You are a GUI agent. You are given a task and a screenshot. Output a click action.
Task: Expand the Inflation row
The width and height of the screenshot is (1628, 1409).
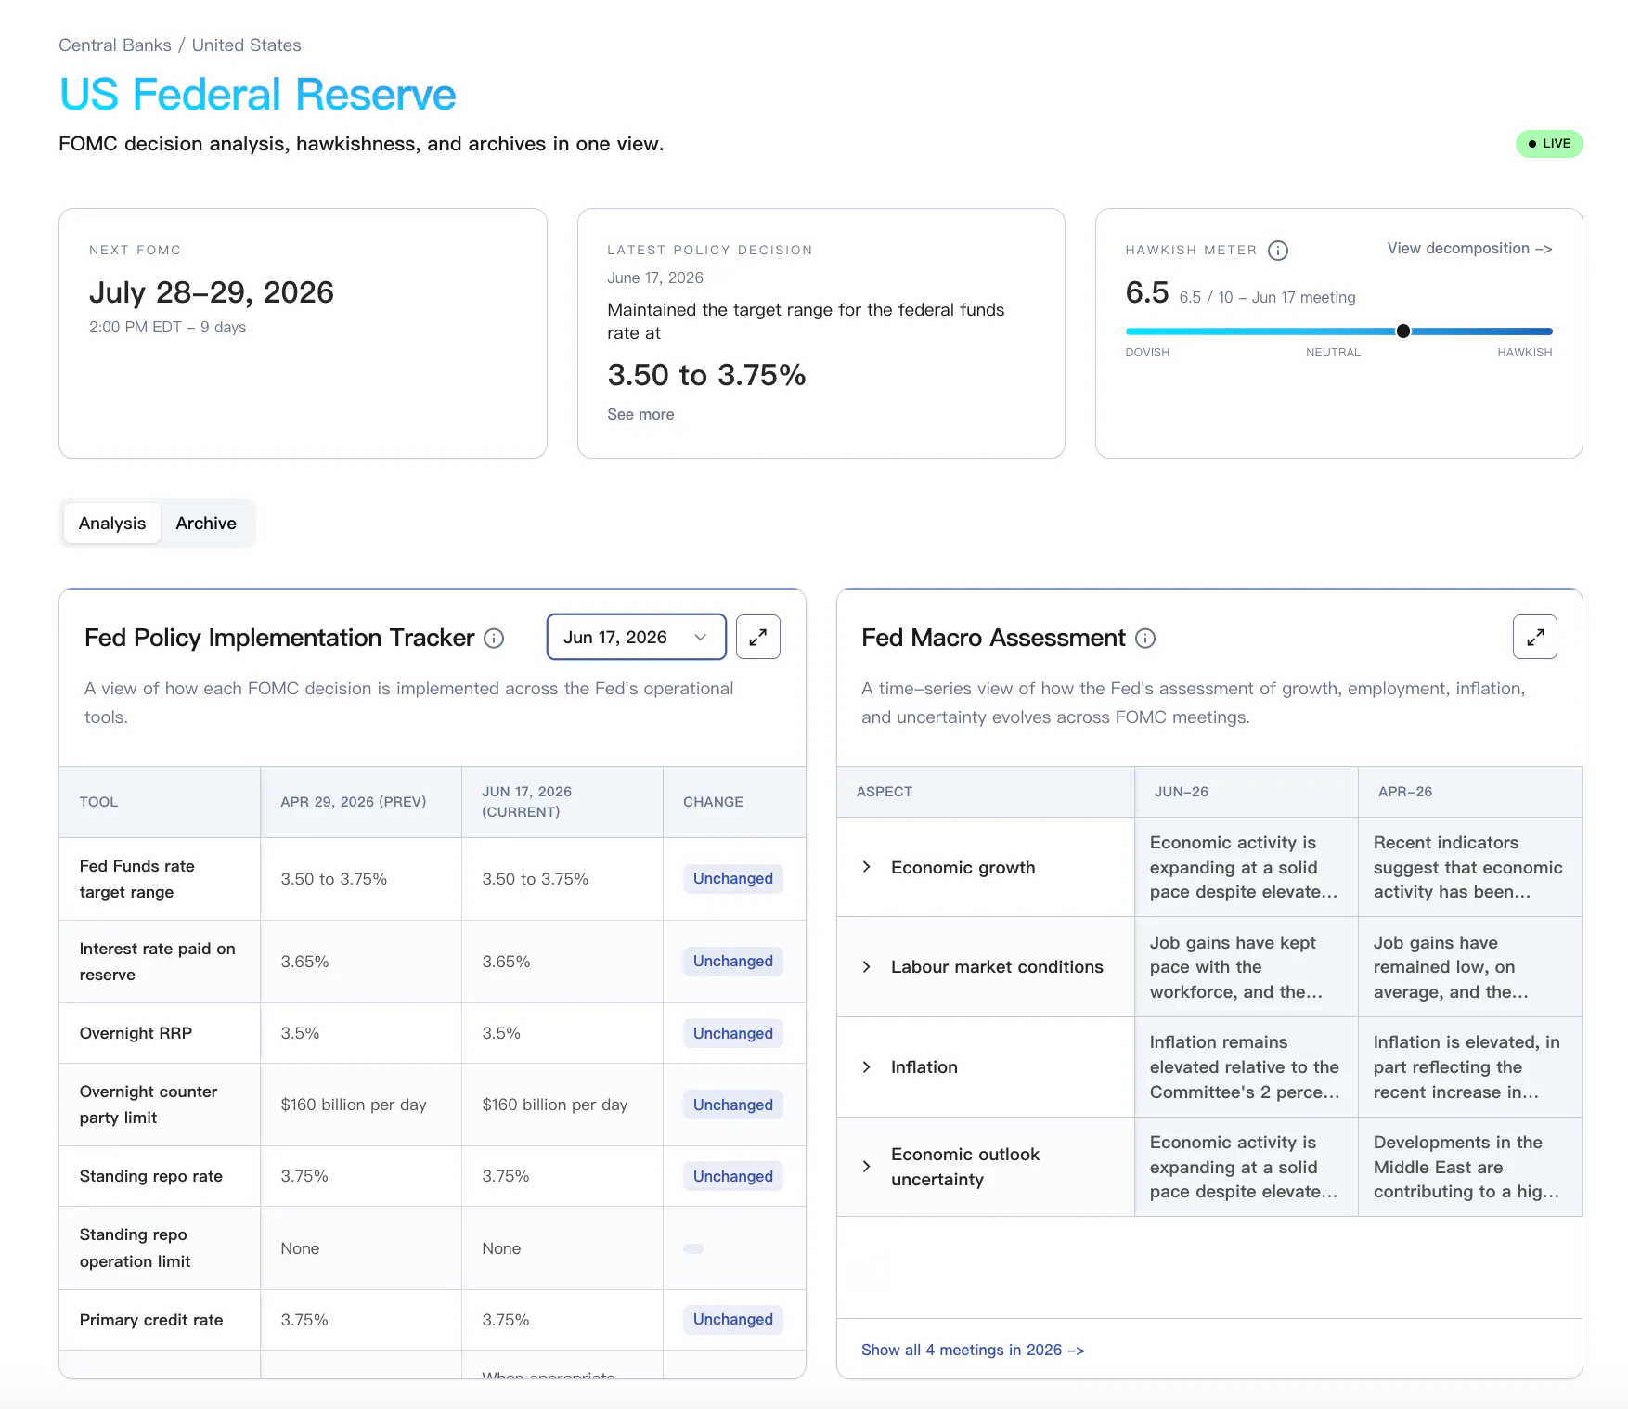(866, 1067)
